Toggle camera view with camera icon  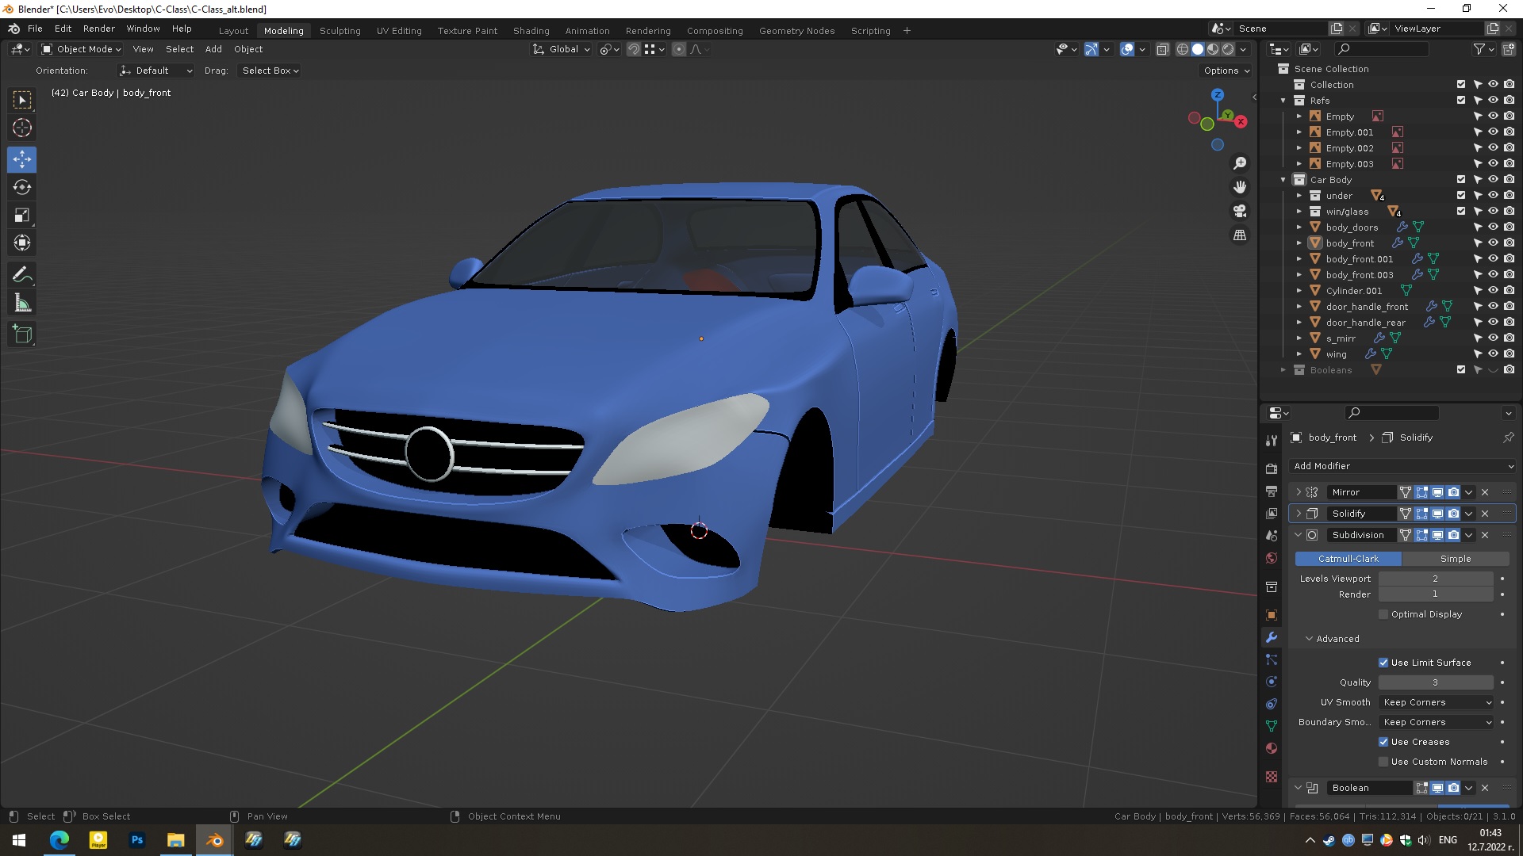1240,211
